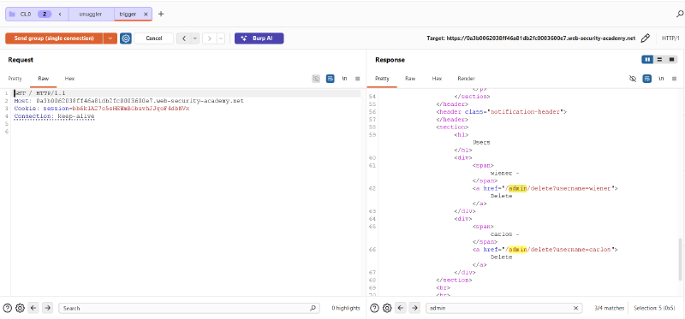Open the Response panel hamburger menu
685x319 pixels.
(x=675, y=79)
